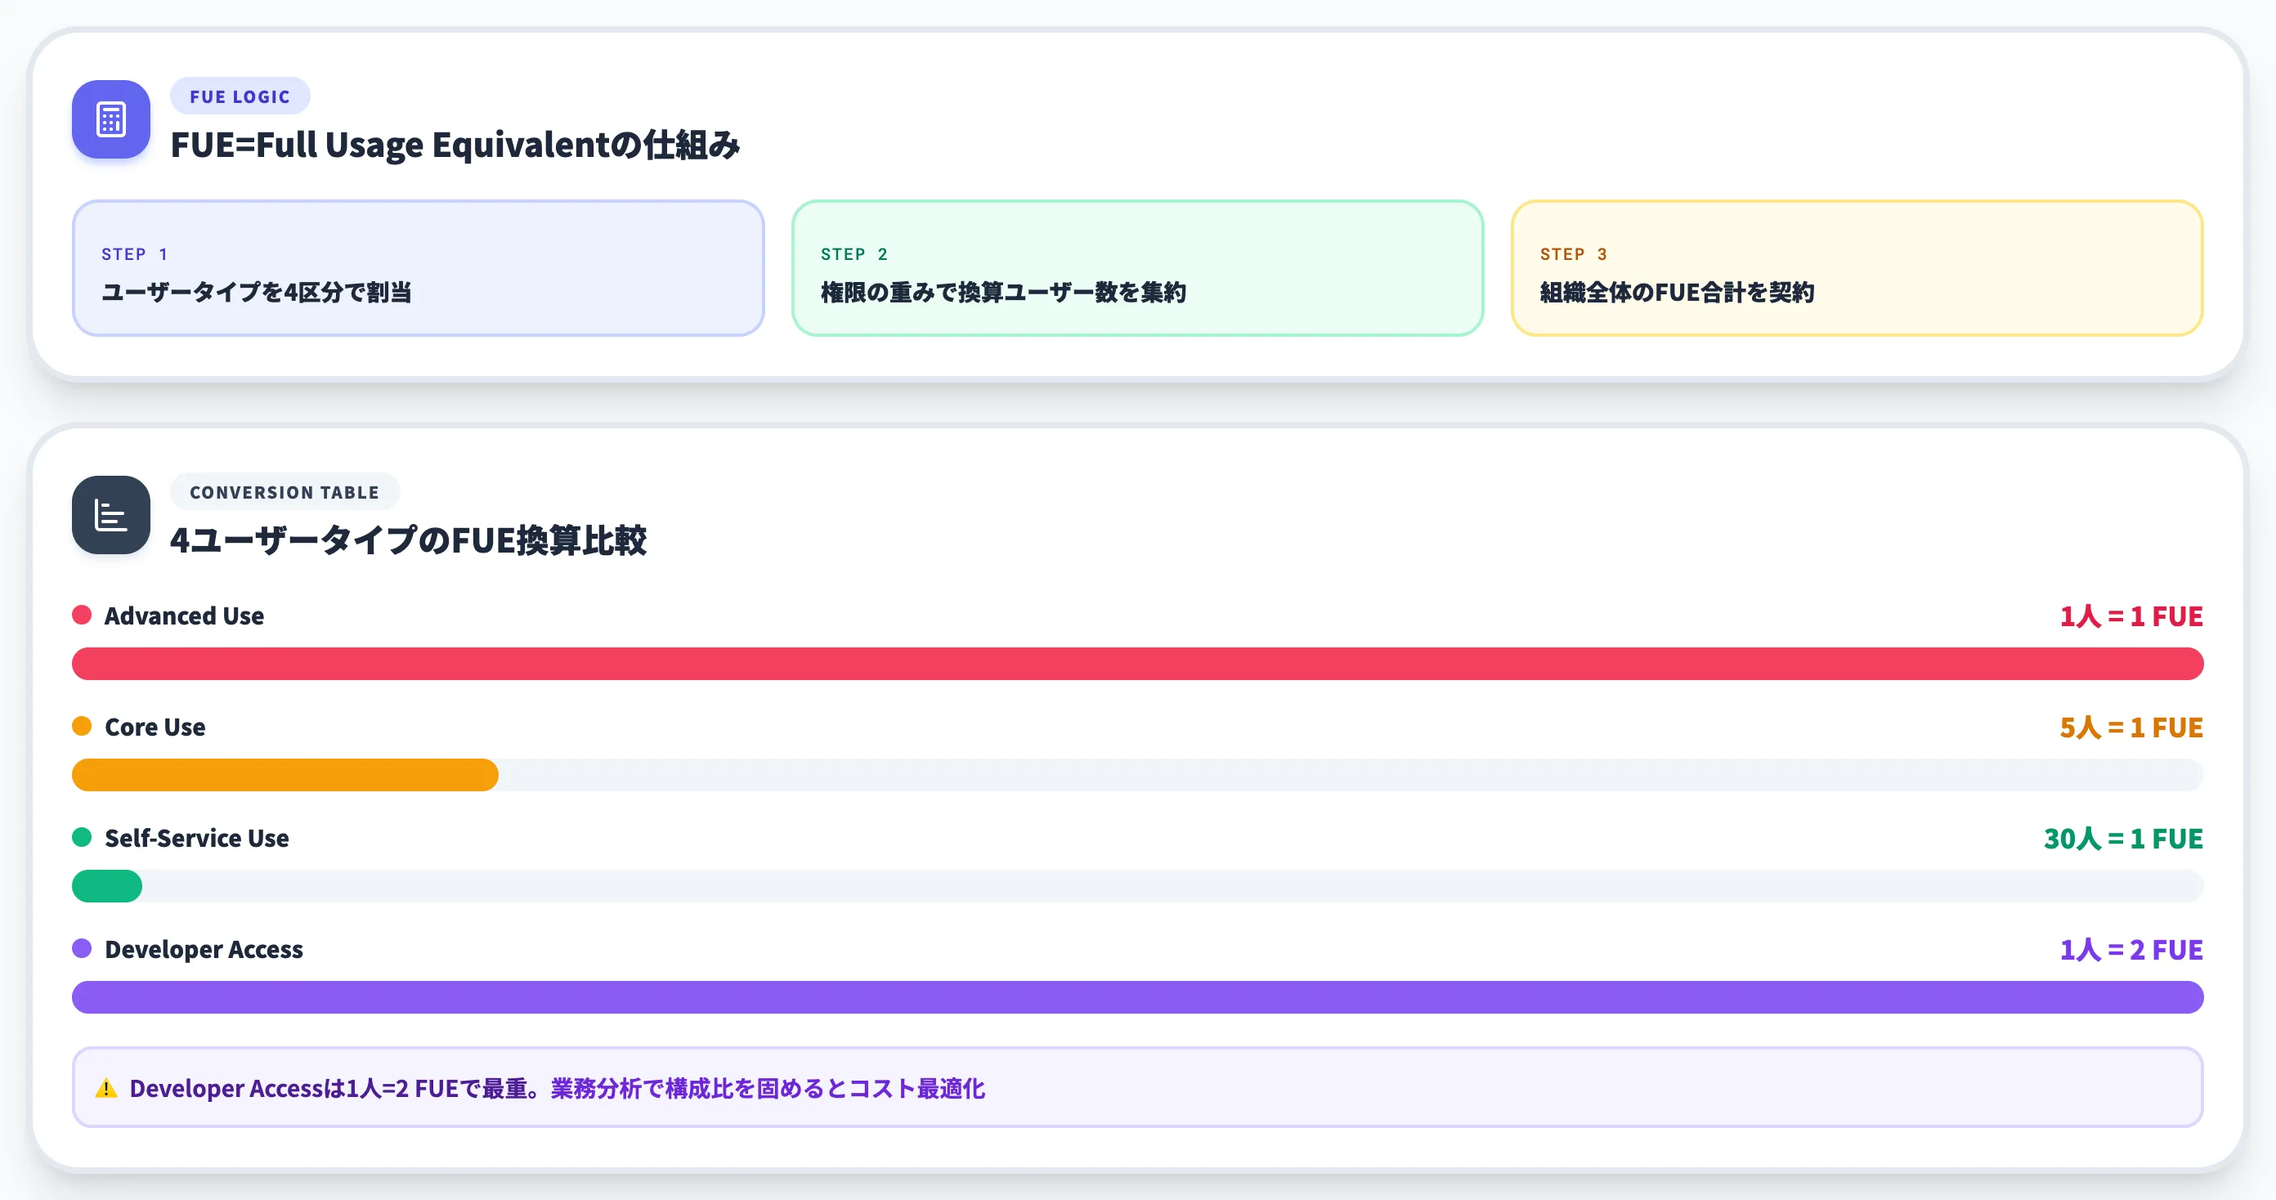Click the 'STEP 1' label
This screenshot has width=2276, height=1200.
134,254
